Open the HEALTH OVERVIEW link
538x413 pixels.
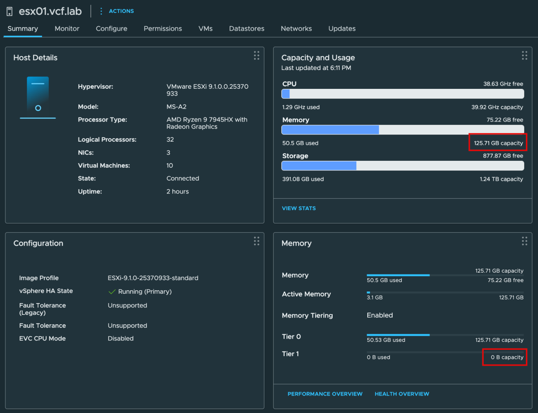coord(402,394)
